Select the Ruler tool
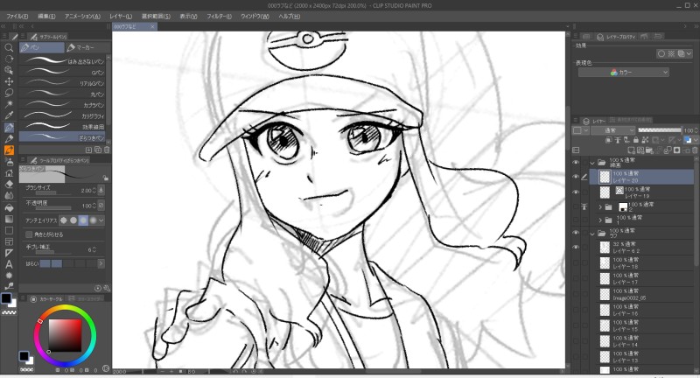This screenshot has height=378, width=700. coord(9,253)
